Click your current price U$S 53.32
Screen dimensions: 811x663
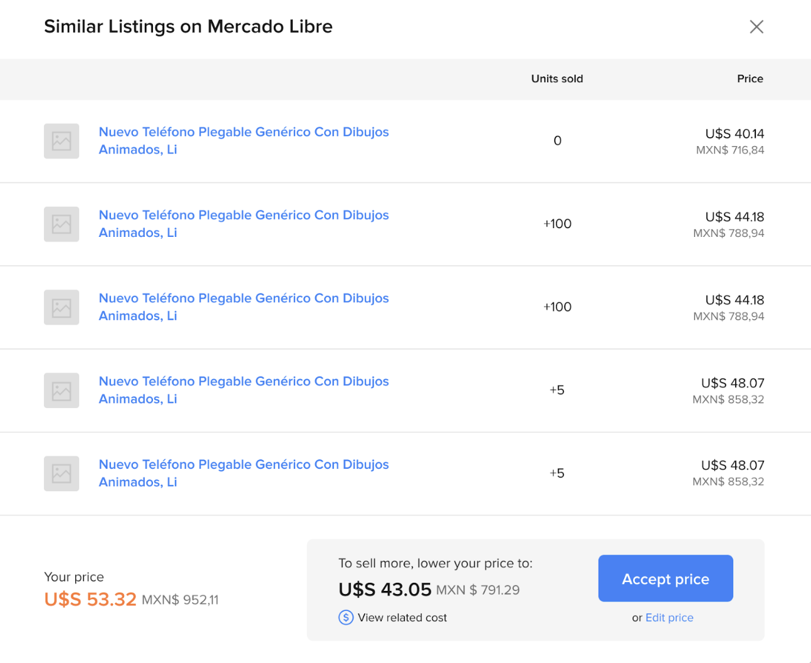click(90, 599)
